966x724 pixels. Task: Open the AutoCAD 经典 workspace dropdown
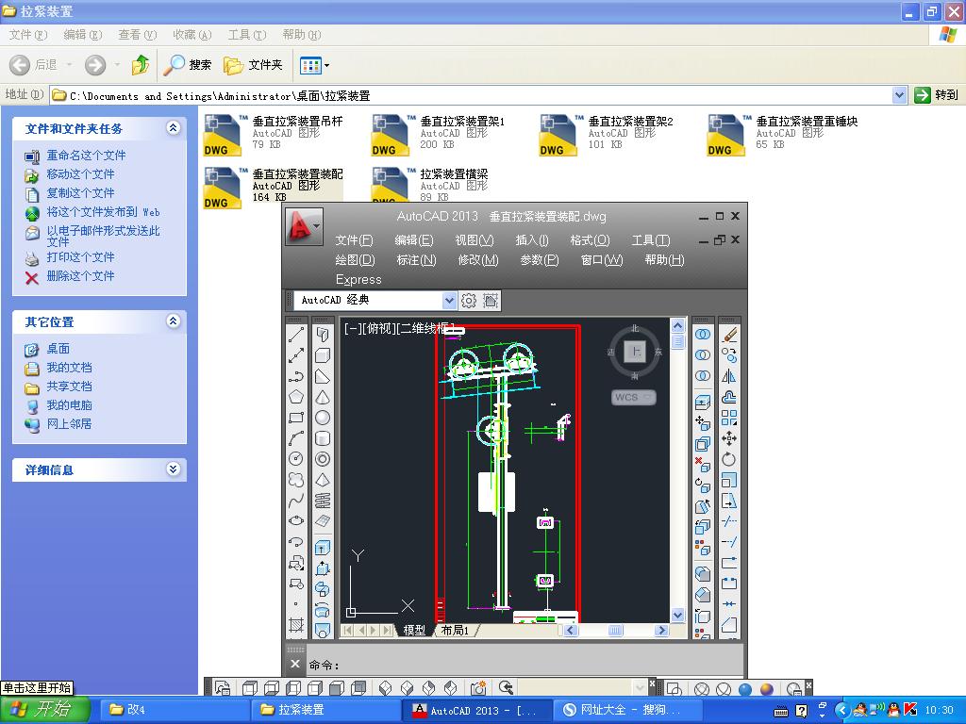coord(449,301)
